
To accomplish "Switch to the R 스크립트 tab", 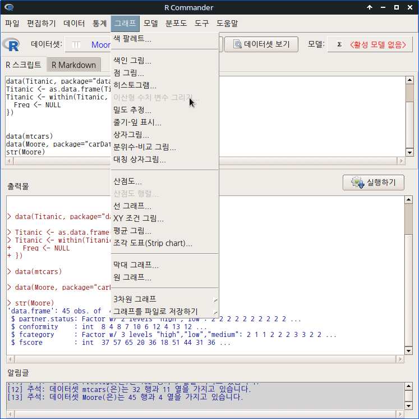I will pyautogui.click(x=24, y=65).
